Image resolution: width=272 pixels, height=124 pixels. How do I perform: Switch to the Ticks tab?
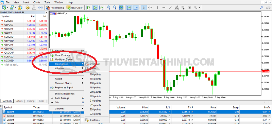[x=41, y=101]
